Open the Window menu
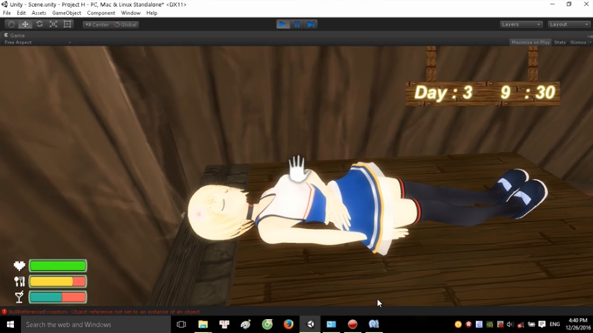The height and width of the screenshot is (333, 593). click(131, 13)
